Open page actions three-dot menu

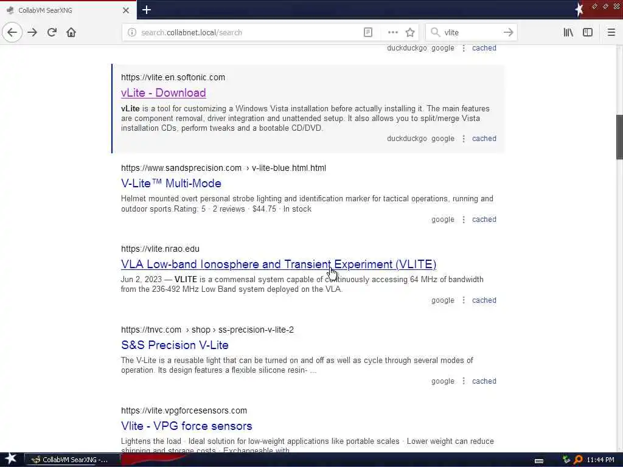pyautogui.click(x=392, y=33)
